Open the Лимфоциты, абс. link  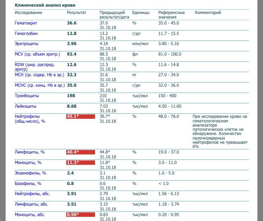click(x=31, y=204)
